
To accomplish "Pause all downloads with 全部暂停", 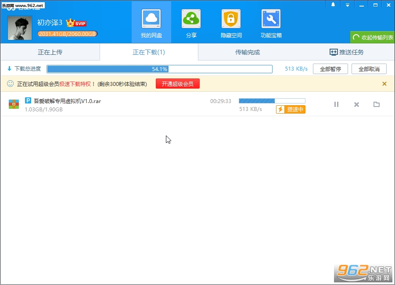I will pos(330,69).
